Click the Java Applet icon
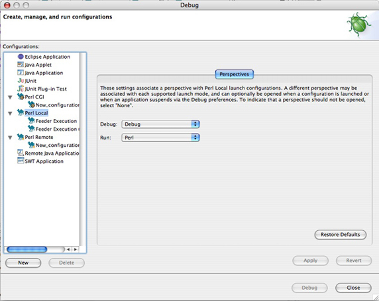The image size is (379, 301). [21, 64]
